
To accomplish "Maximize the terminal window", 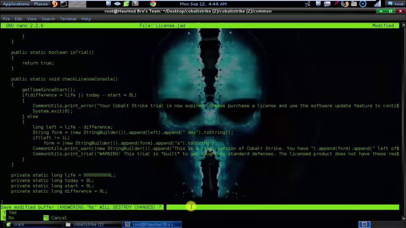I will (390, 11).
